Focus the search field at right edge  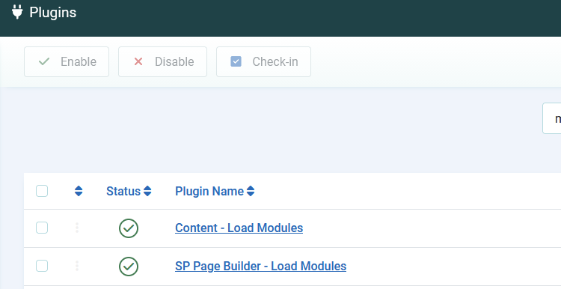[552, 118]
